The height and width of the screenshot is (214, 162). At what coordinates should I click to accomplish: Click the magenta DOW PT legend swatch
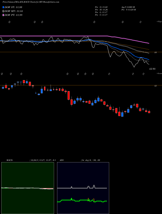[3, 15]
